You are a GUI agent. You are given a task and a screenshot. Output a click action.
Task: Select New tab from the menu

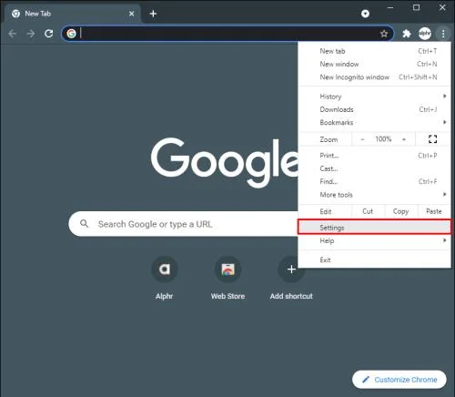click(x=374, y=51)
